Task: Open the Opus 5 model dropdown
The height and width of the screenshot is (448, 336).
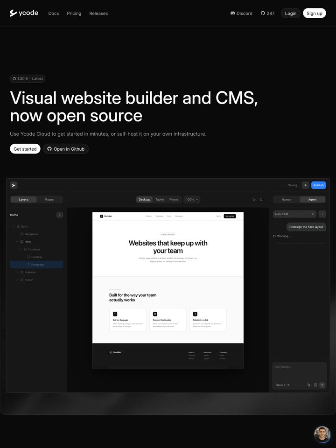Action: point(283,385)
